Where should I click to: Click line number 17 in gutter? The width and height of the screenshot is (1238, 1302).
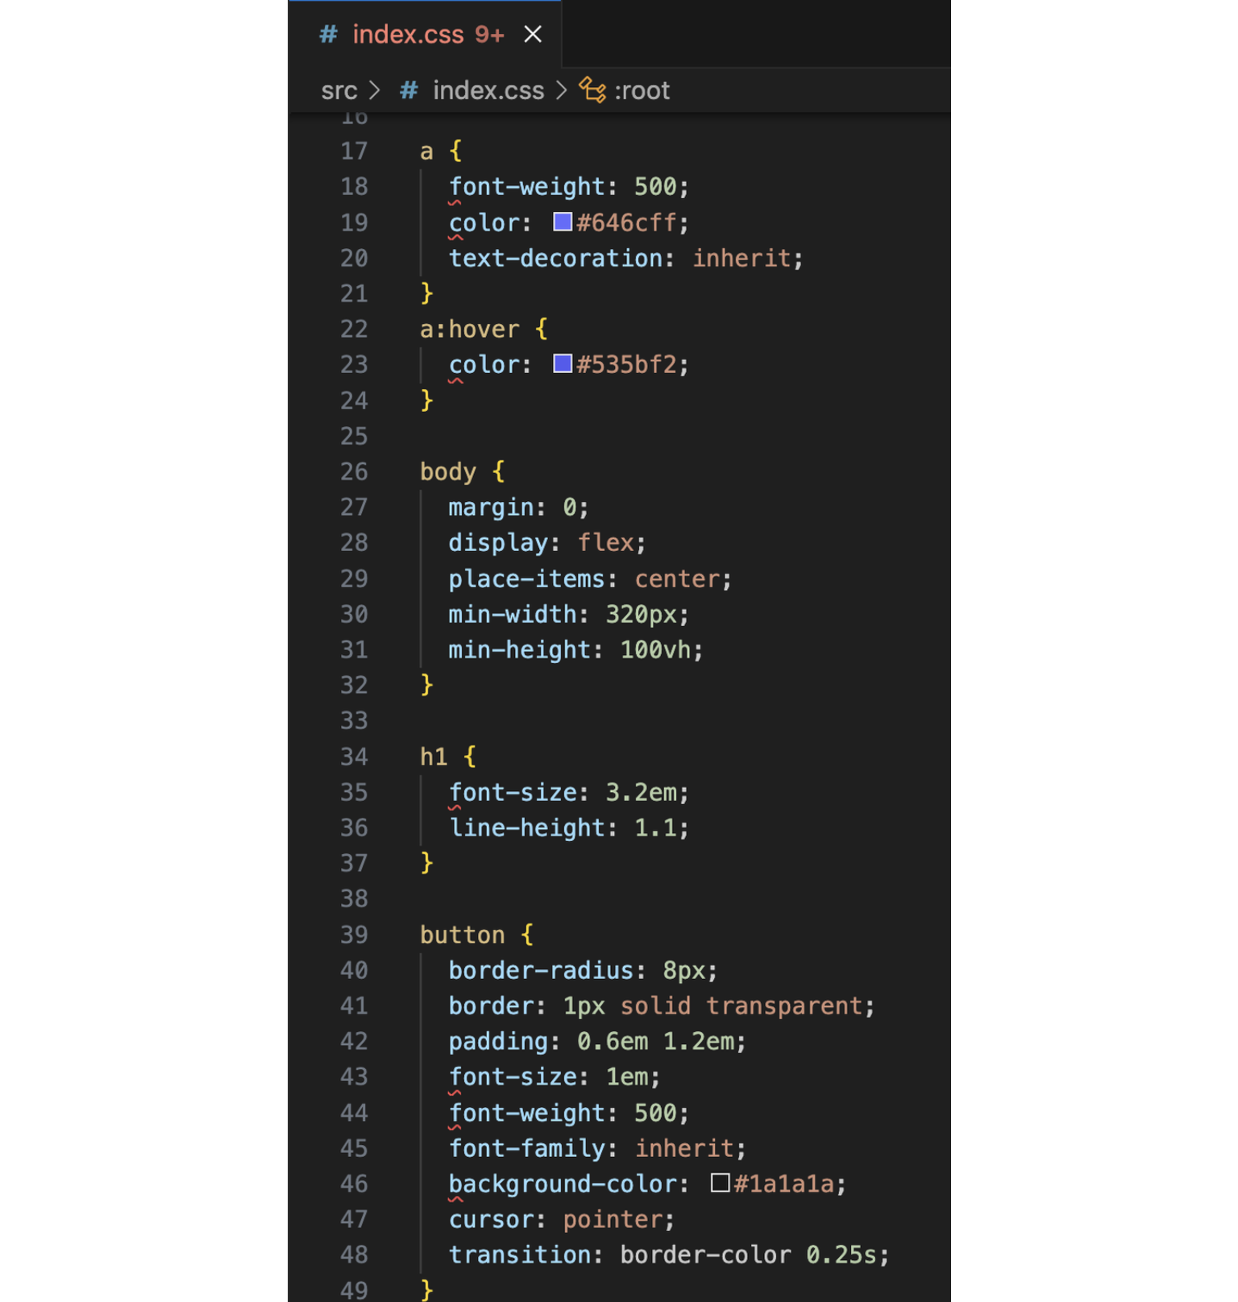[x=354, y=151]
